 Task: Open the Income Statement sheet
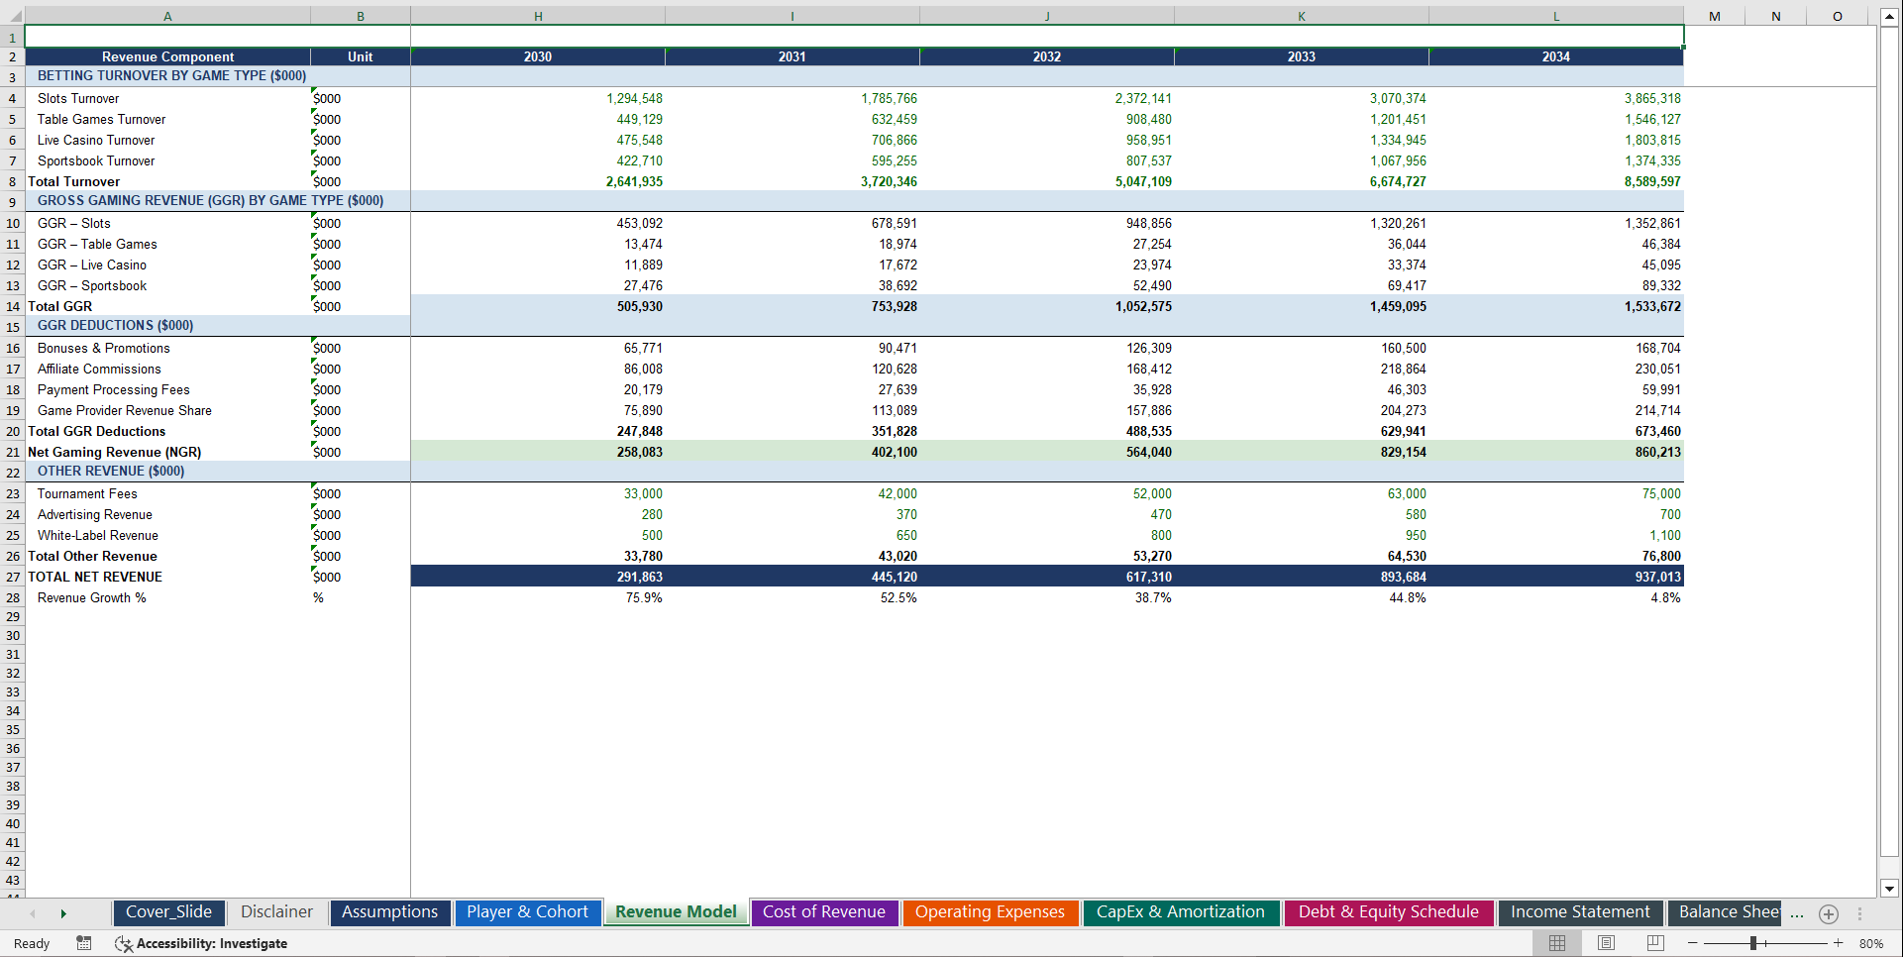click(x=1580, y=912)
